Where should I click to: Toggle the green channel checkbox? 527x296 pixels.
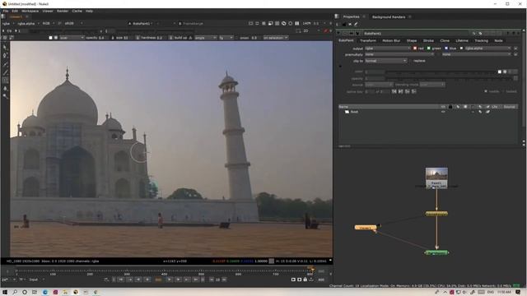click(x=428, y=49)
